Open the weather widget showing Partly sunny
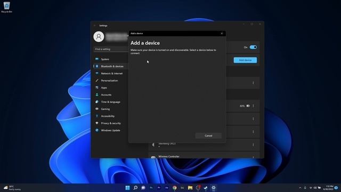This screenshot has width=341, height=192. 12,188
